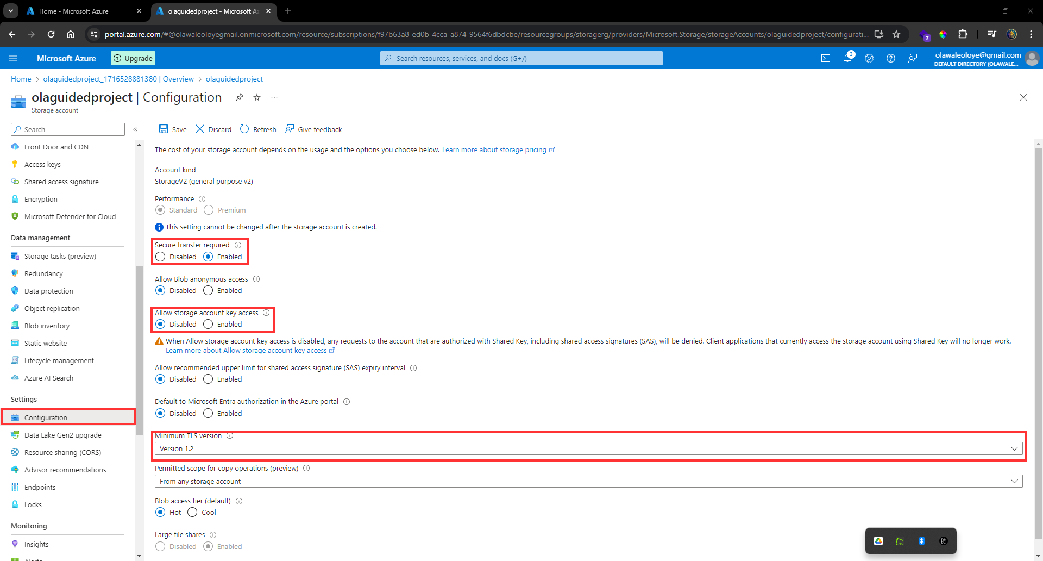
Task: Switch to the Home - Microsoft Azure tab
Action: [x=84, y=11]
